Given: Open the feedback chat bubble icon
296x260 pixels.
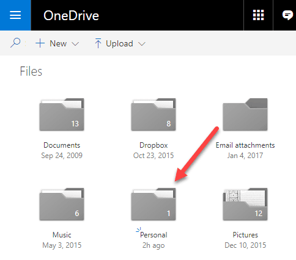Looking at the screenshot, I should coord(287,15).
